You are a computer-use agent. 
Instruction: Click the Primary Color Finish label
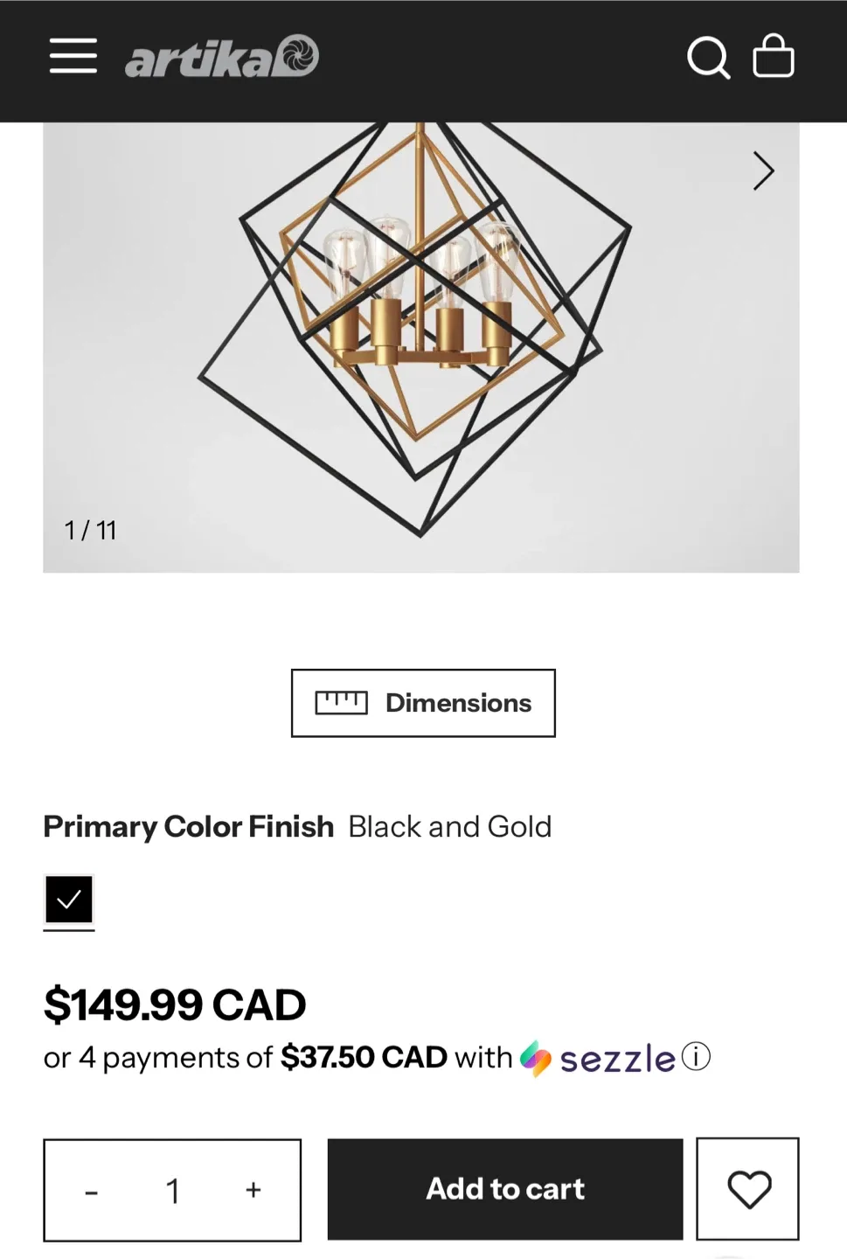[189, 826]
